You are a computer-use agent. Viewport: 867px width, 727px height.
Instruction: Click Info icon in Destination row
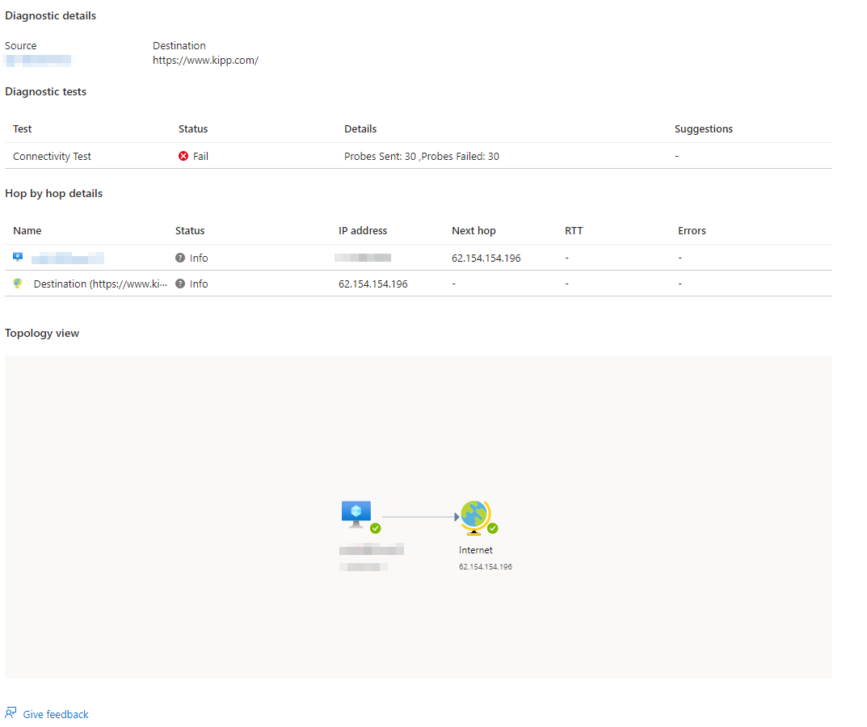pyautogui.click(x=180, y=284)
